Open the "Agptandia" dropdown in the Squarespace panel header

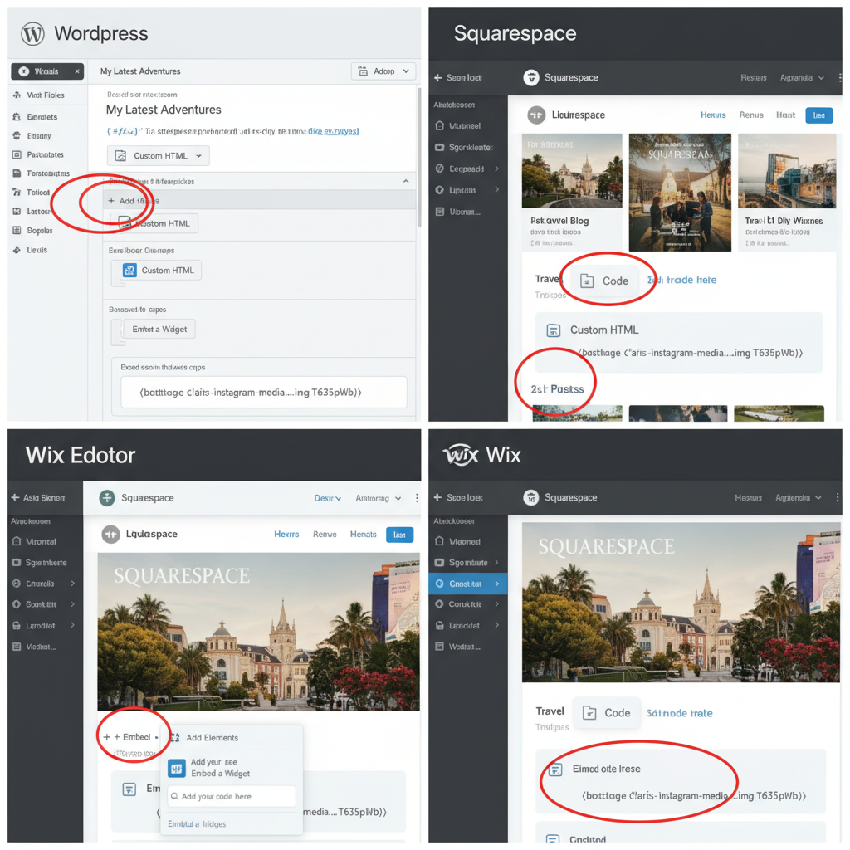point(802,77)
